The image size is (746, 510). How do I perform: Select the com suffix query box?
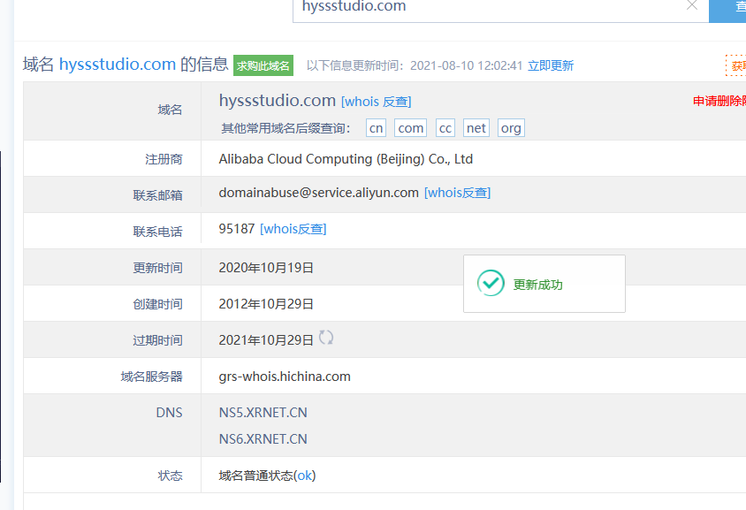pos(411,128)
